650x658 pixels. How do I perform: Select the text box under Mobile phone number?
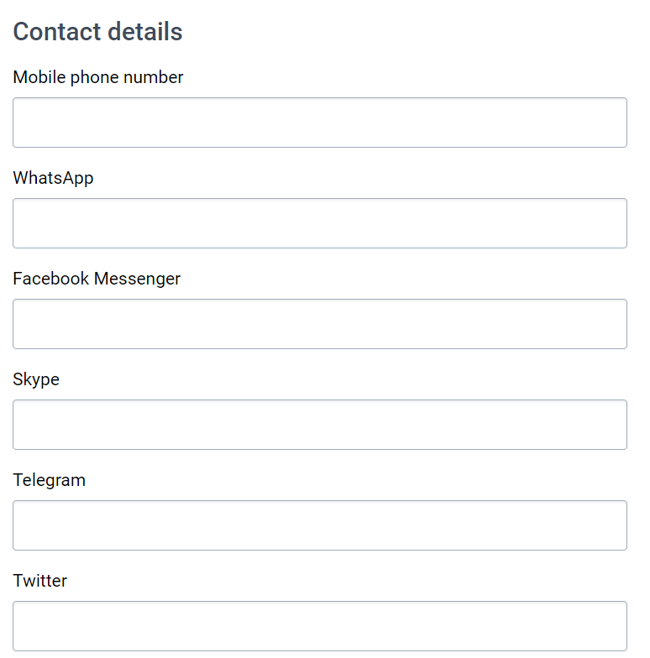click(x=320, y=123)
